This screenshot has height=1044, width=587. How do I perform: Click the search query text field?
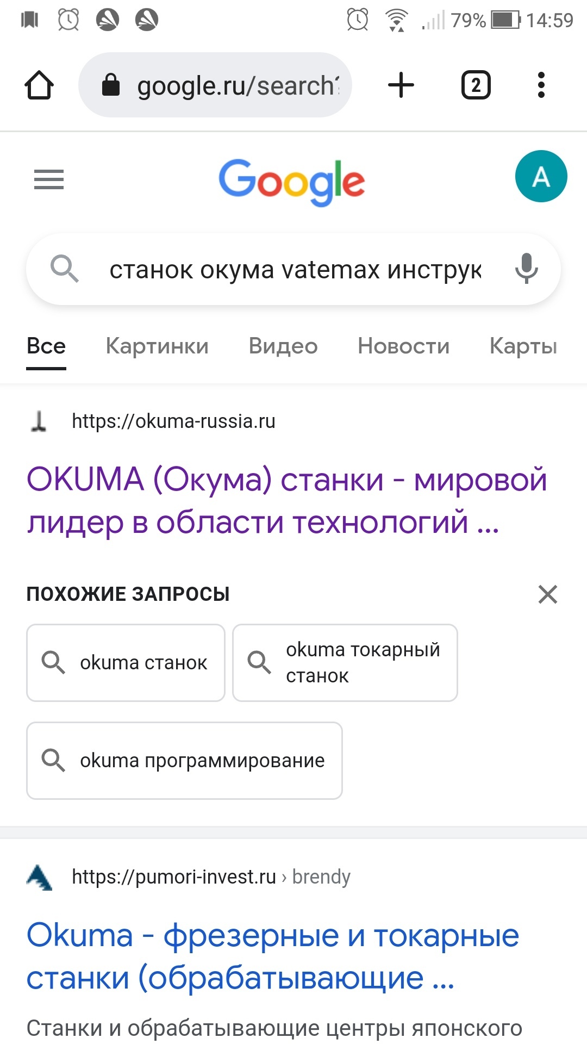[x=295, y=270]
